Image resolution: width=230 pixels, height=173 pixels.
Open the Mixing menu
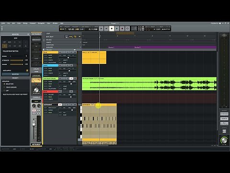25,23
